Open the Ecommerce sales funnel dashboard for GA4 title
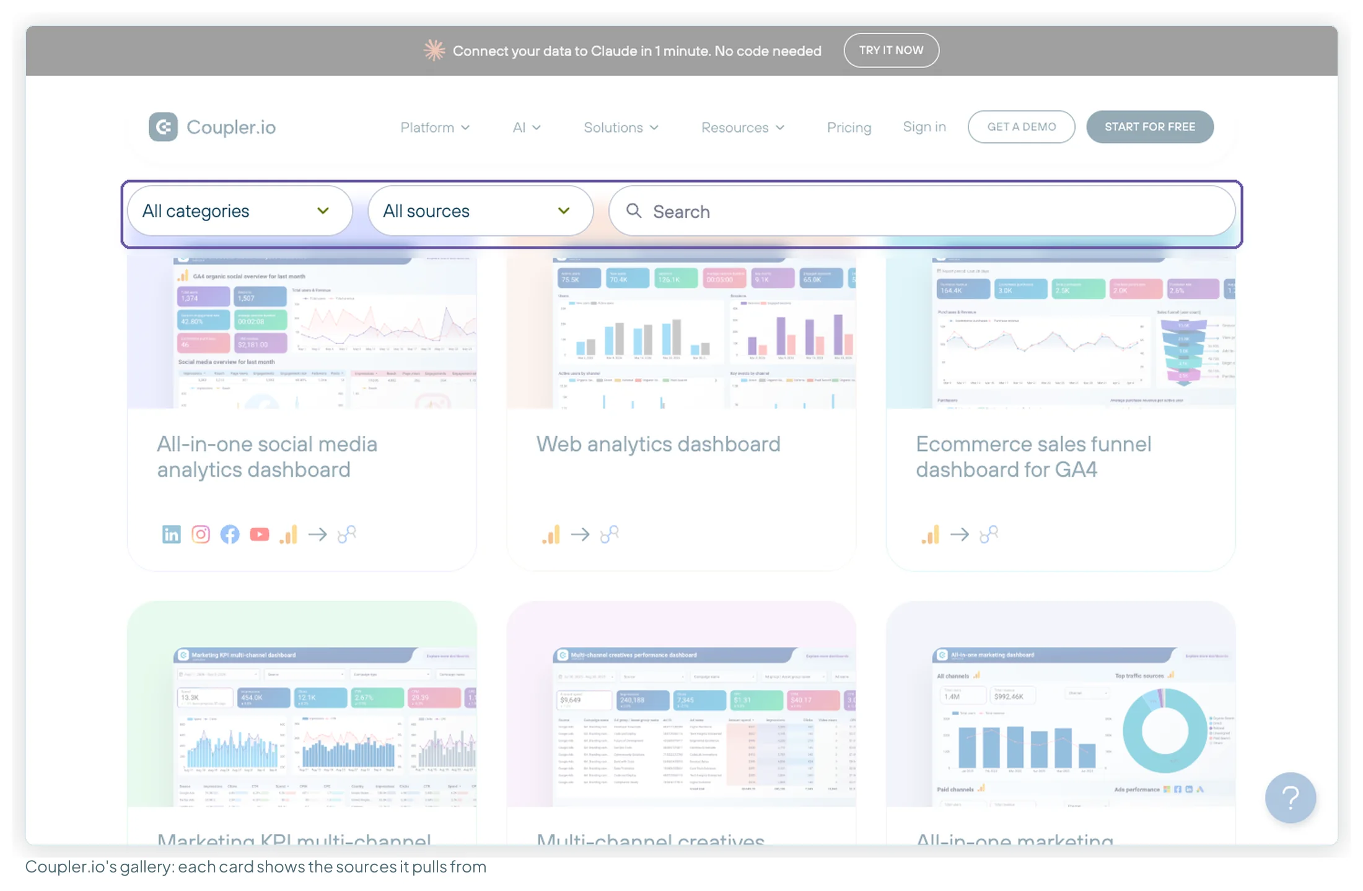The width and height of the screenshot is (1363, 891). pyautogui.click(x=1033, y=457)
